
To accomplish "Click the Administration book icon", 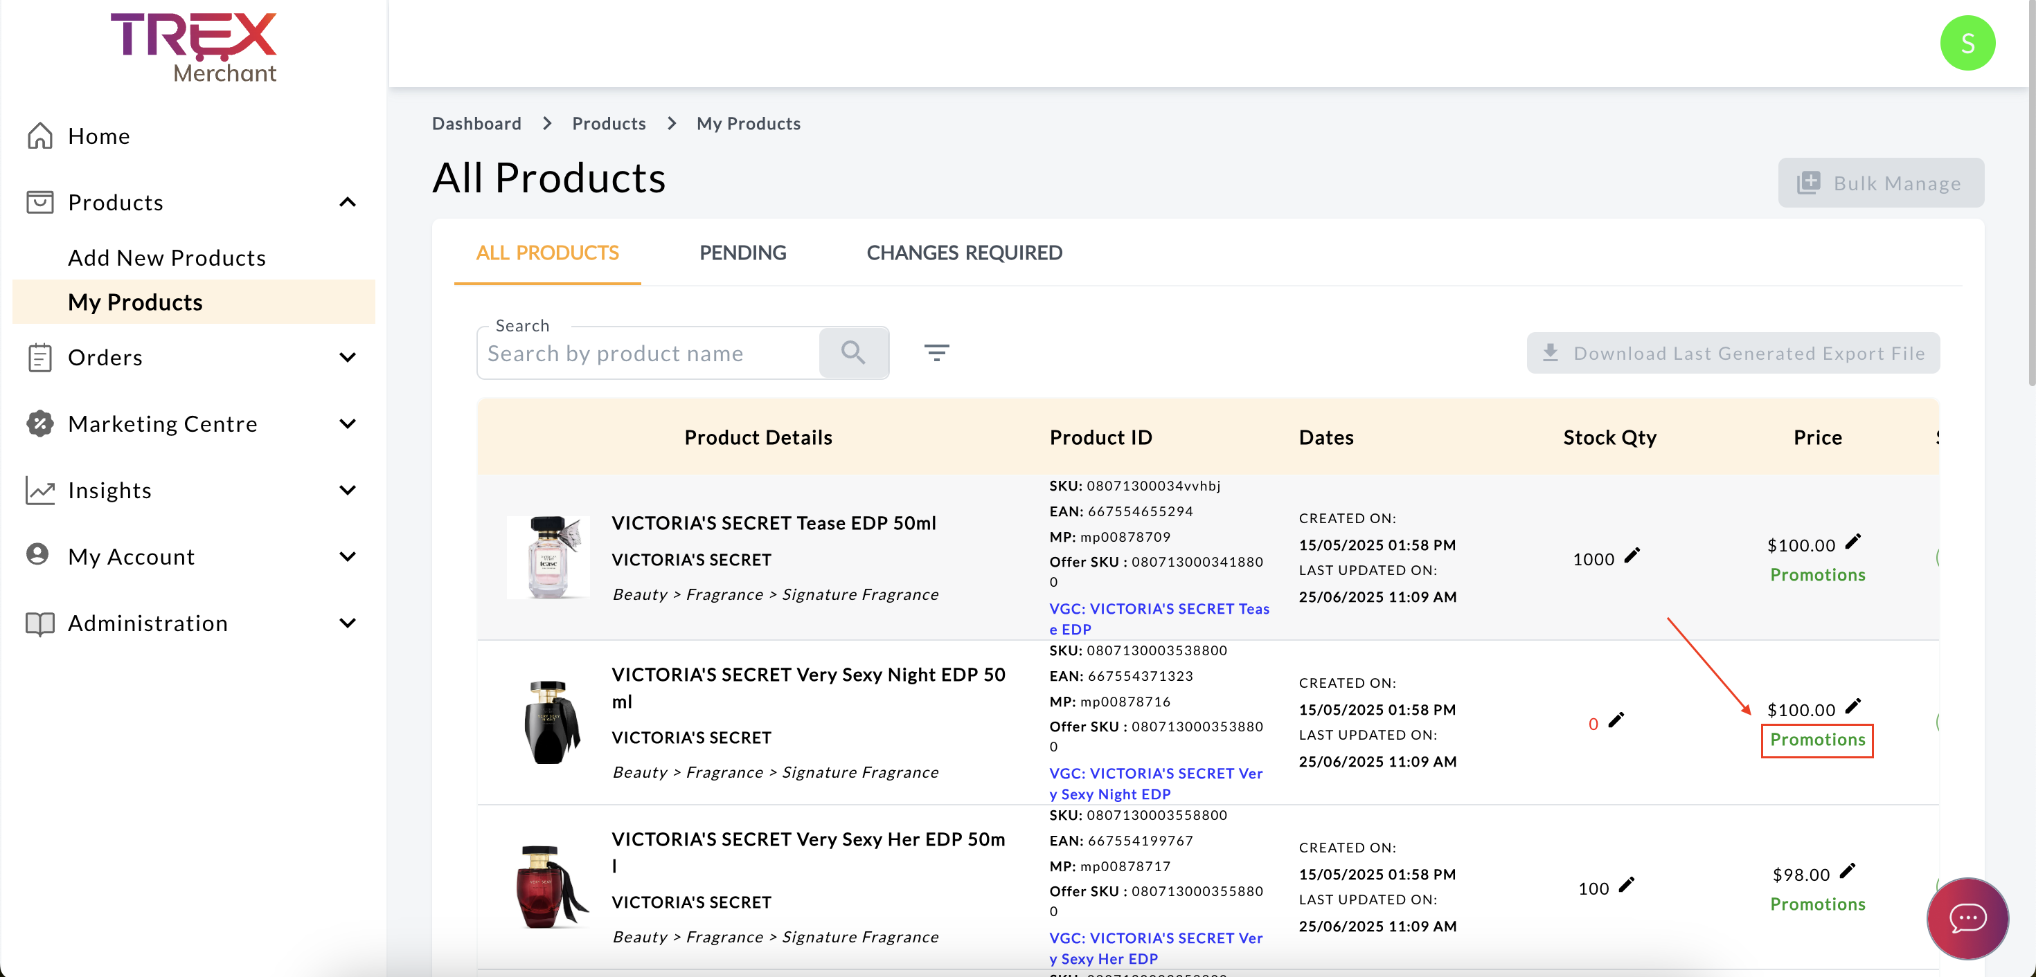I will 39,623.
